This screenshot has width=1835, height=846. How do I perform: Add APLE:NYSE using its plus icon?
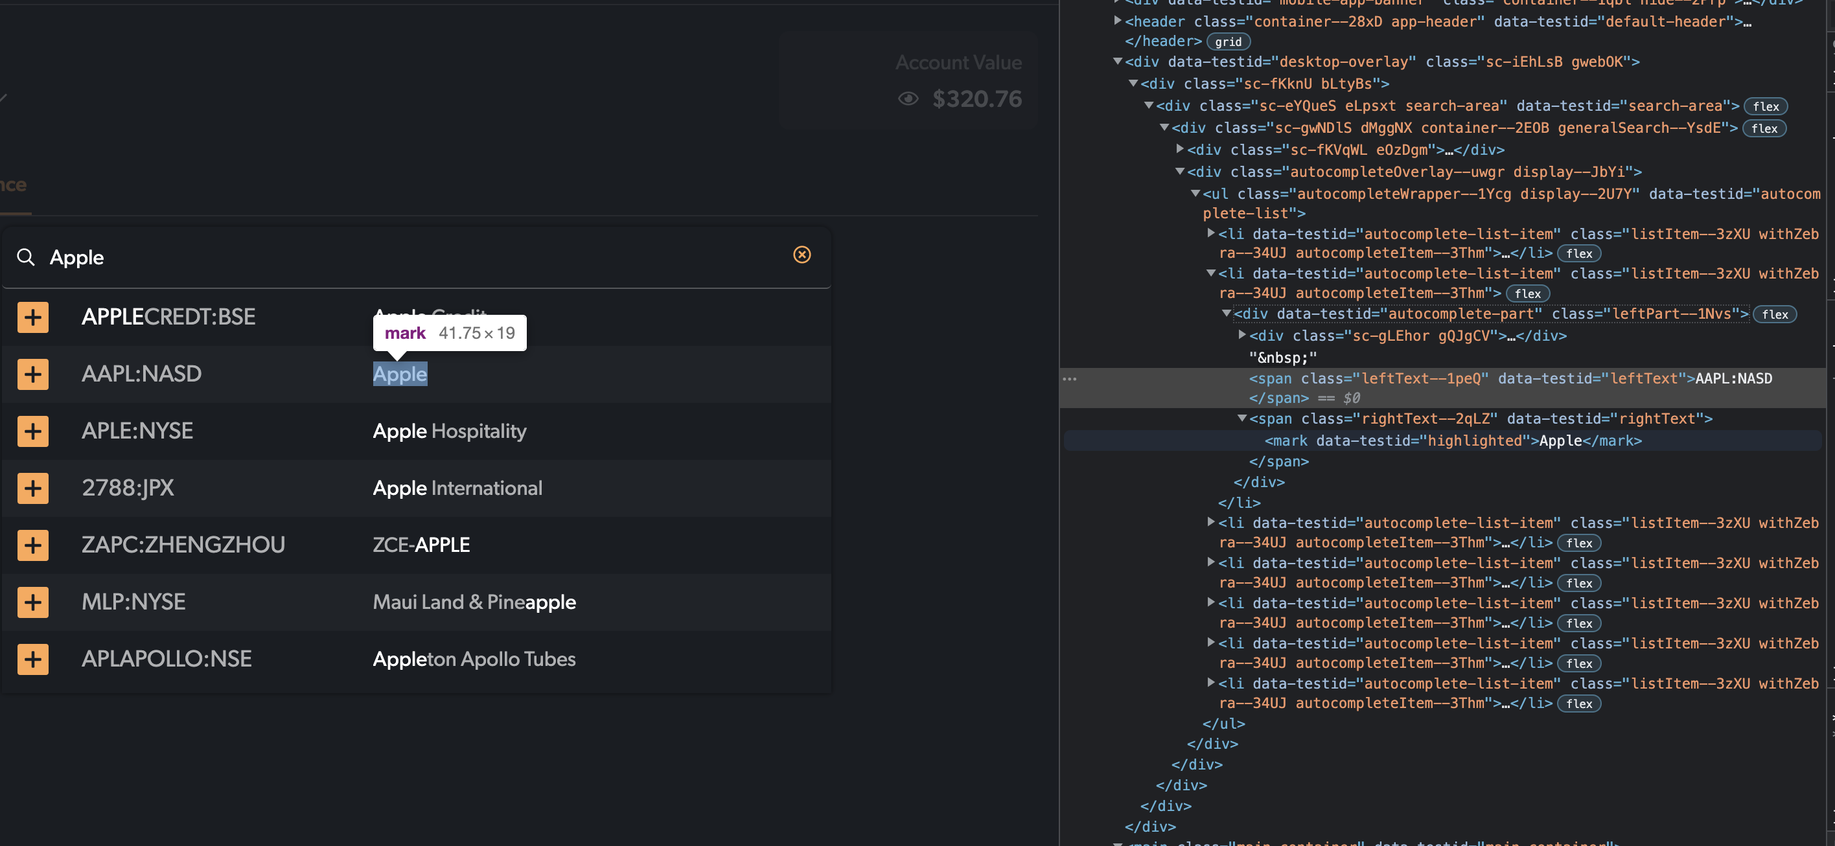[33, 431]
